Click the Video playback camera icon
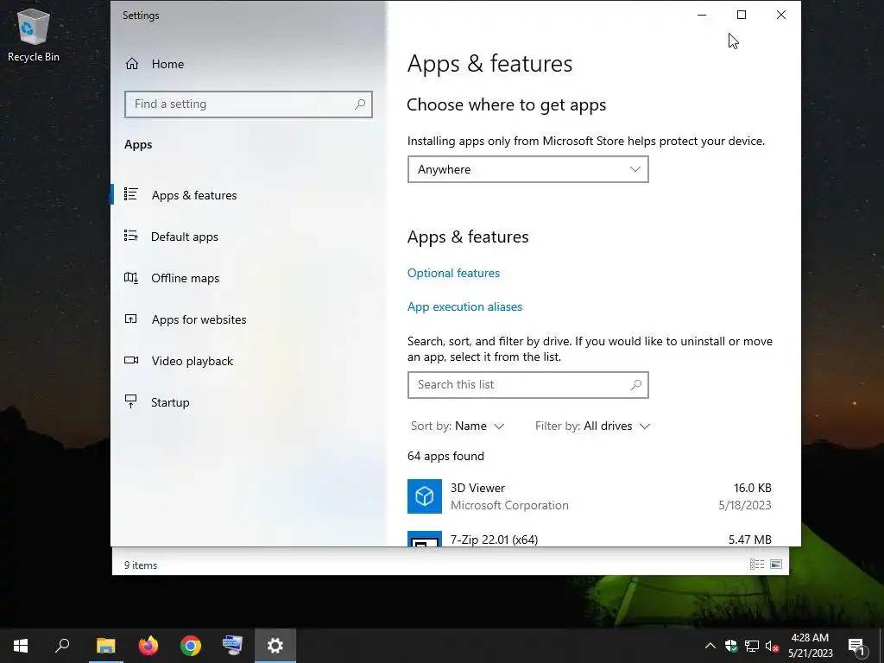The image size is (884, 663). click(x=131, y=360)
